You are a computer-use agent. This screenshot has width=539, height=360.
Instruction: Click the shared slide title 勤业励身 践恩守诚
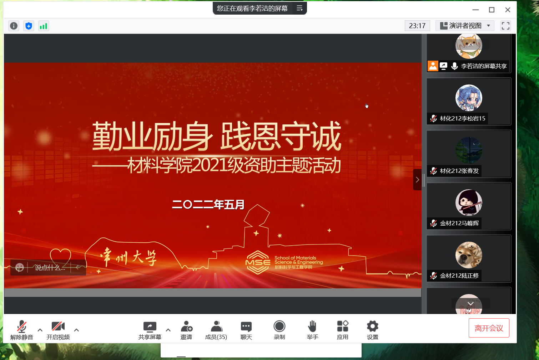(217, 136)
